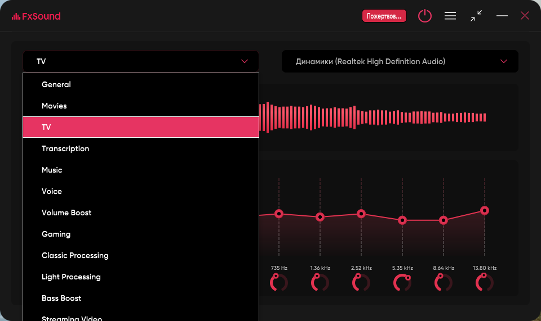Image resolution: width=541 pixels, height=321 pixels.
Task: Click the 8.64 kHz frequency knob
Action: tap(444, 282)
